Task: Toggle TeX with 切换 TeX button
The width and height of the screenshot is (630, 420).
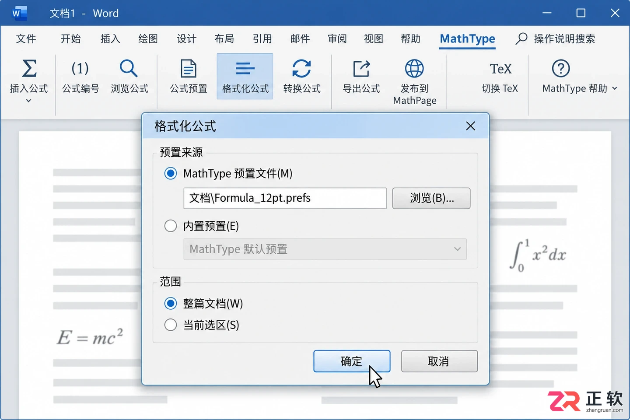Action: [500, 77]
